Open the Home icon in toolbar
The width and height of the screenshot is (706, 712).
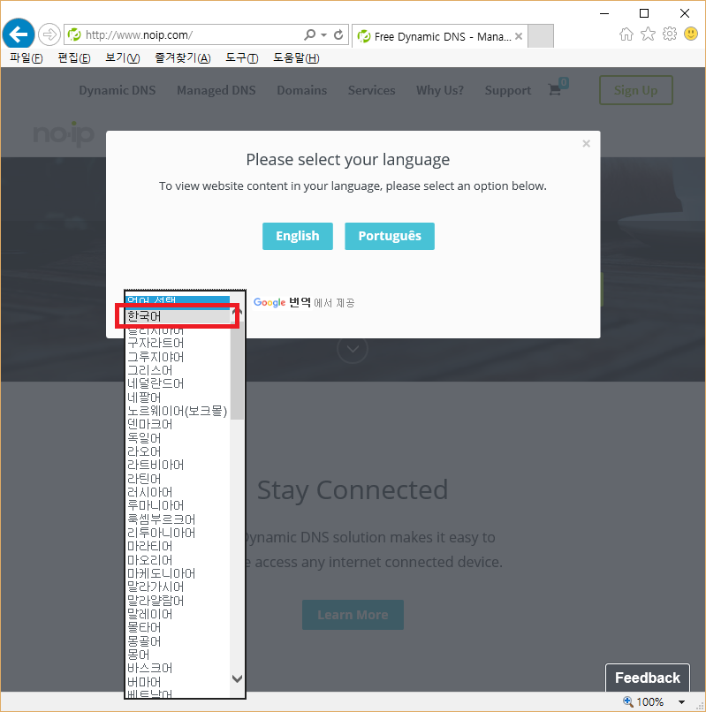pyautogui.click(x=626, y=34)
